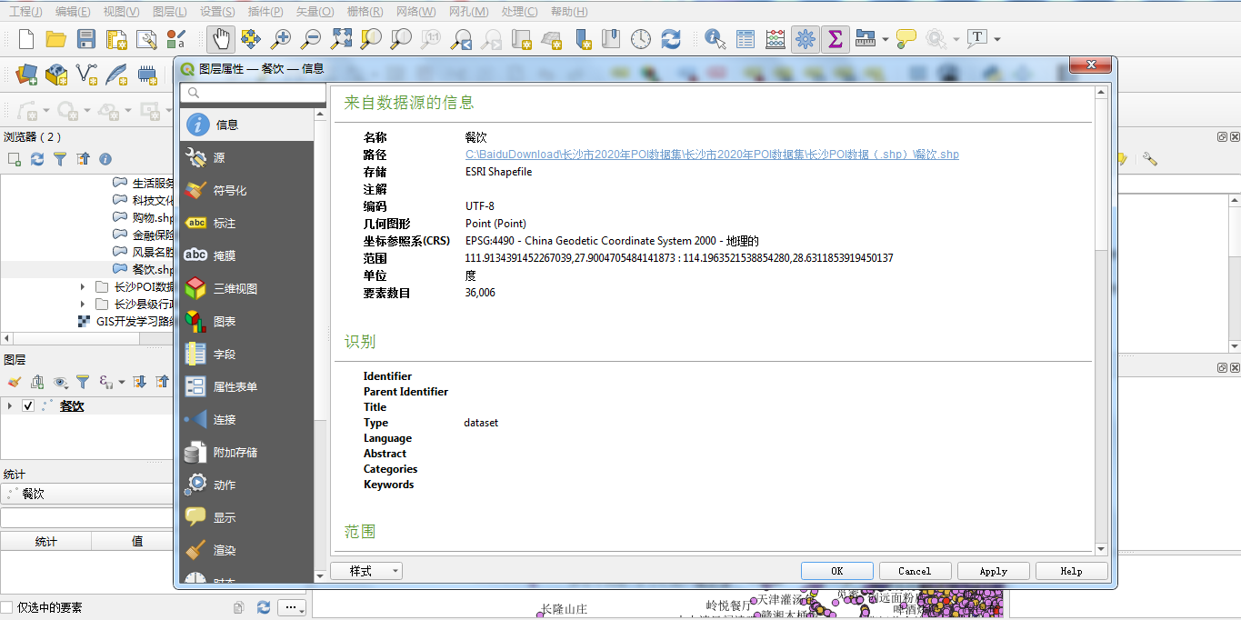Switch to the 连接 tab

click(x=247, y=419)
